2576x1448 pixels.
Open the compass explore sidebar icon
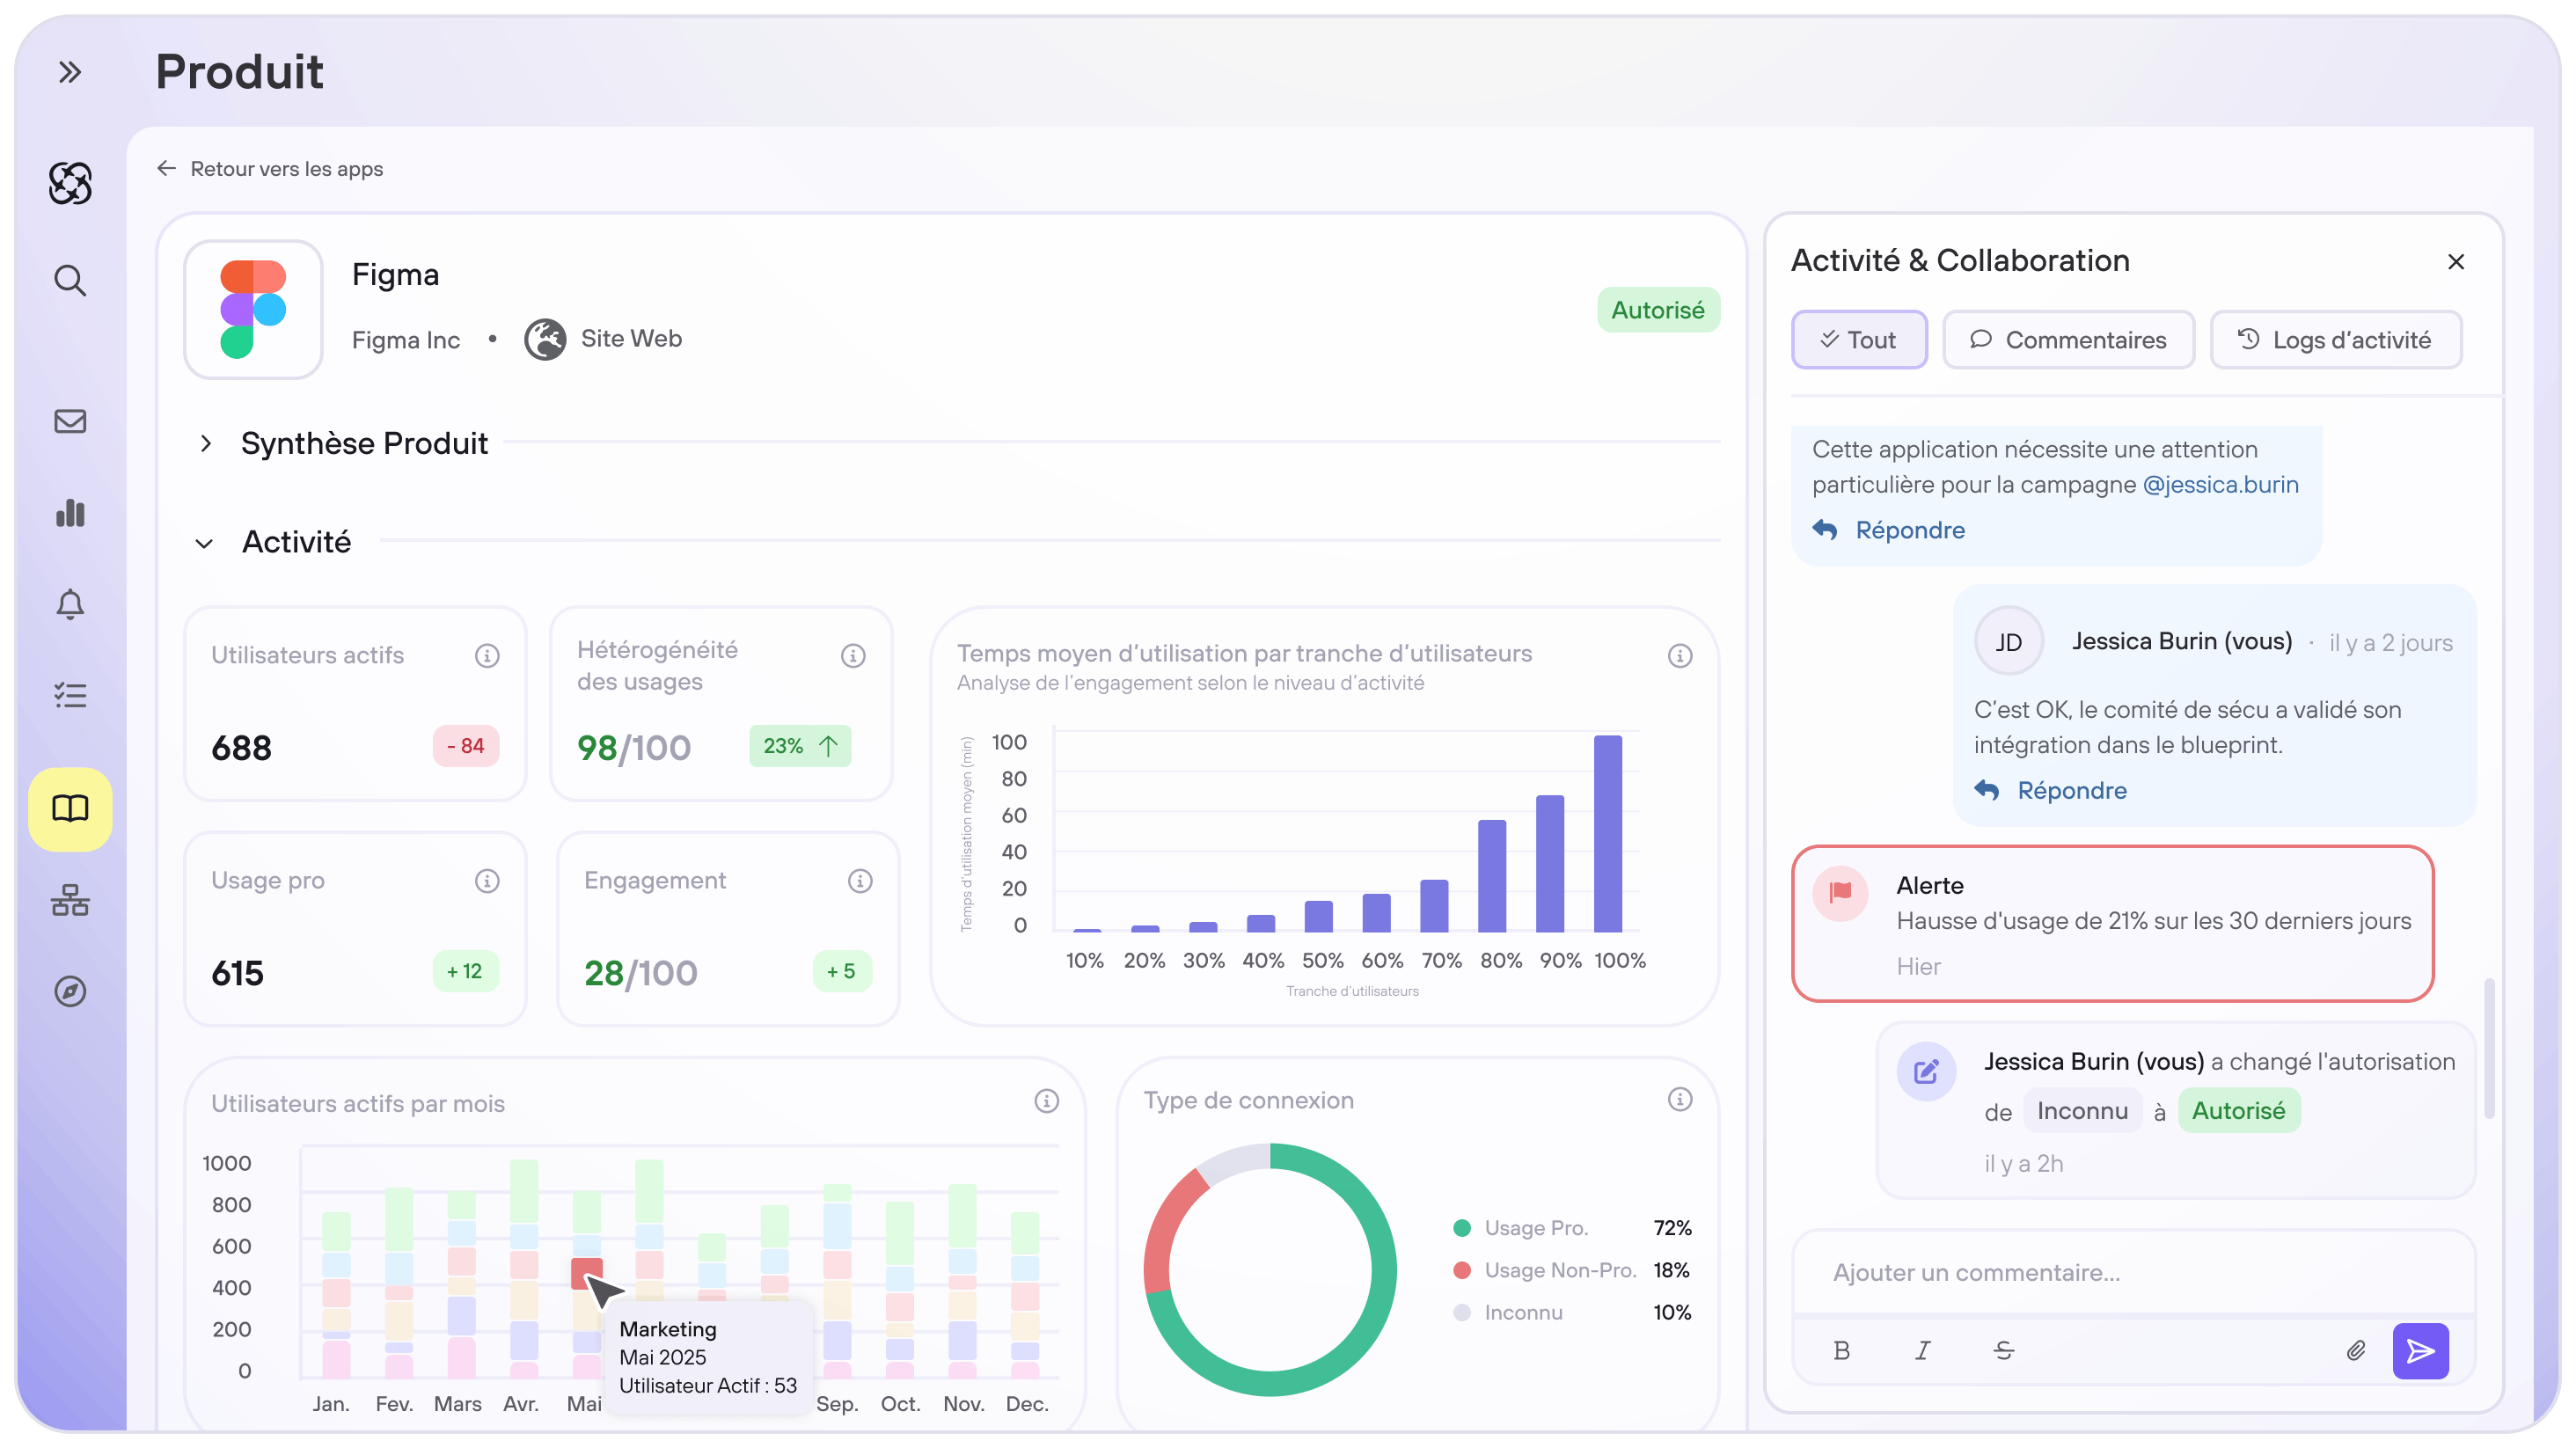click(x=69, y=992)
